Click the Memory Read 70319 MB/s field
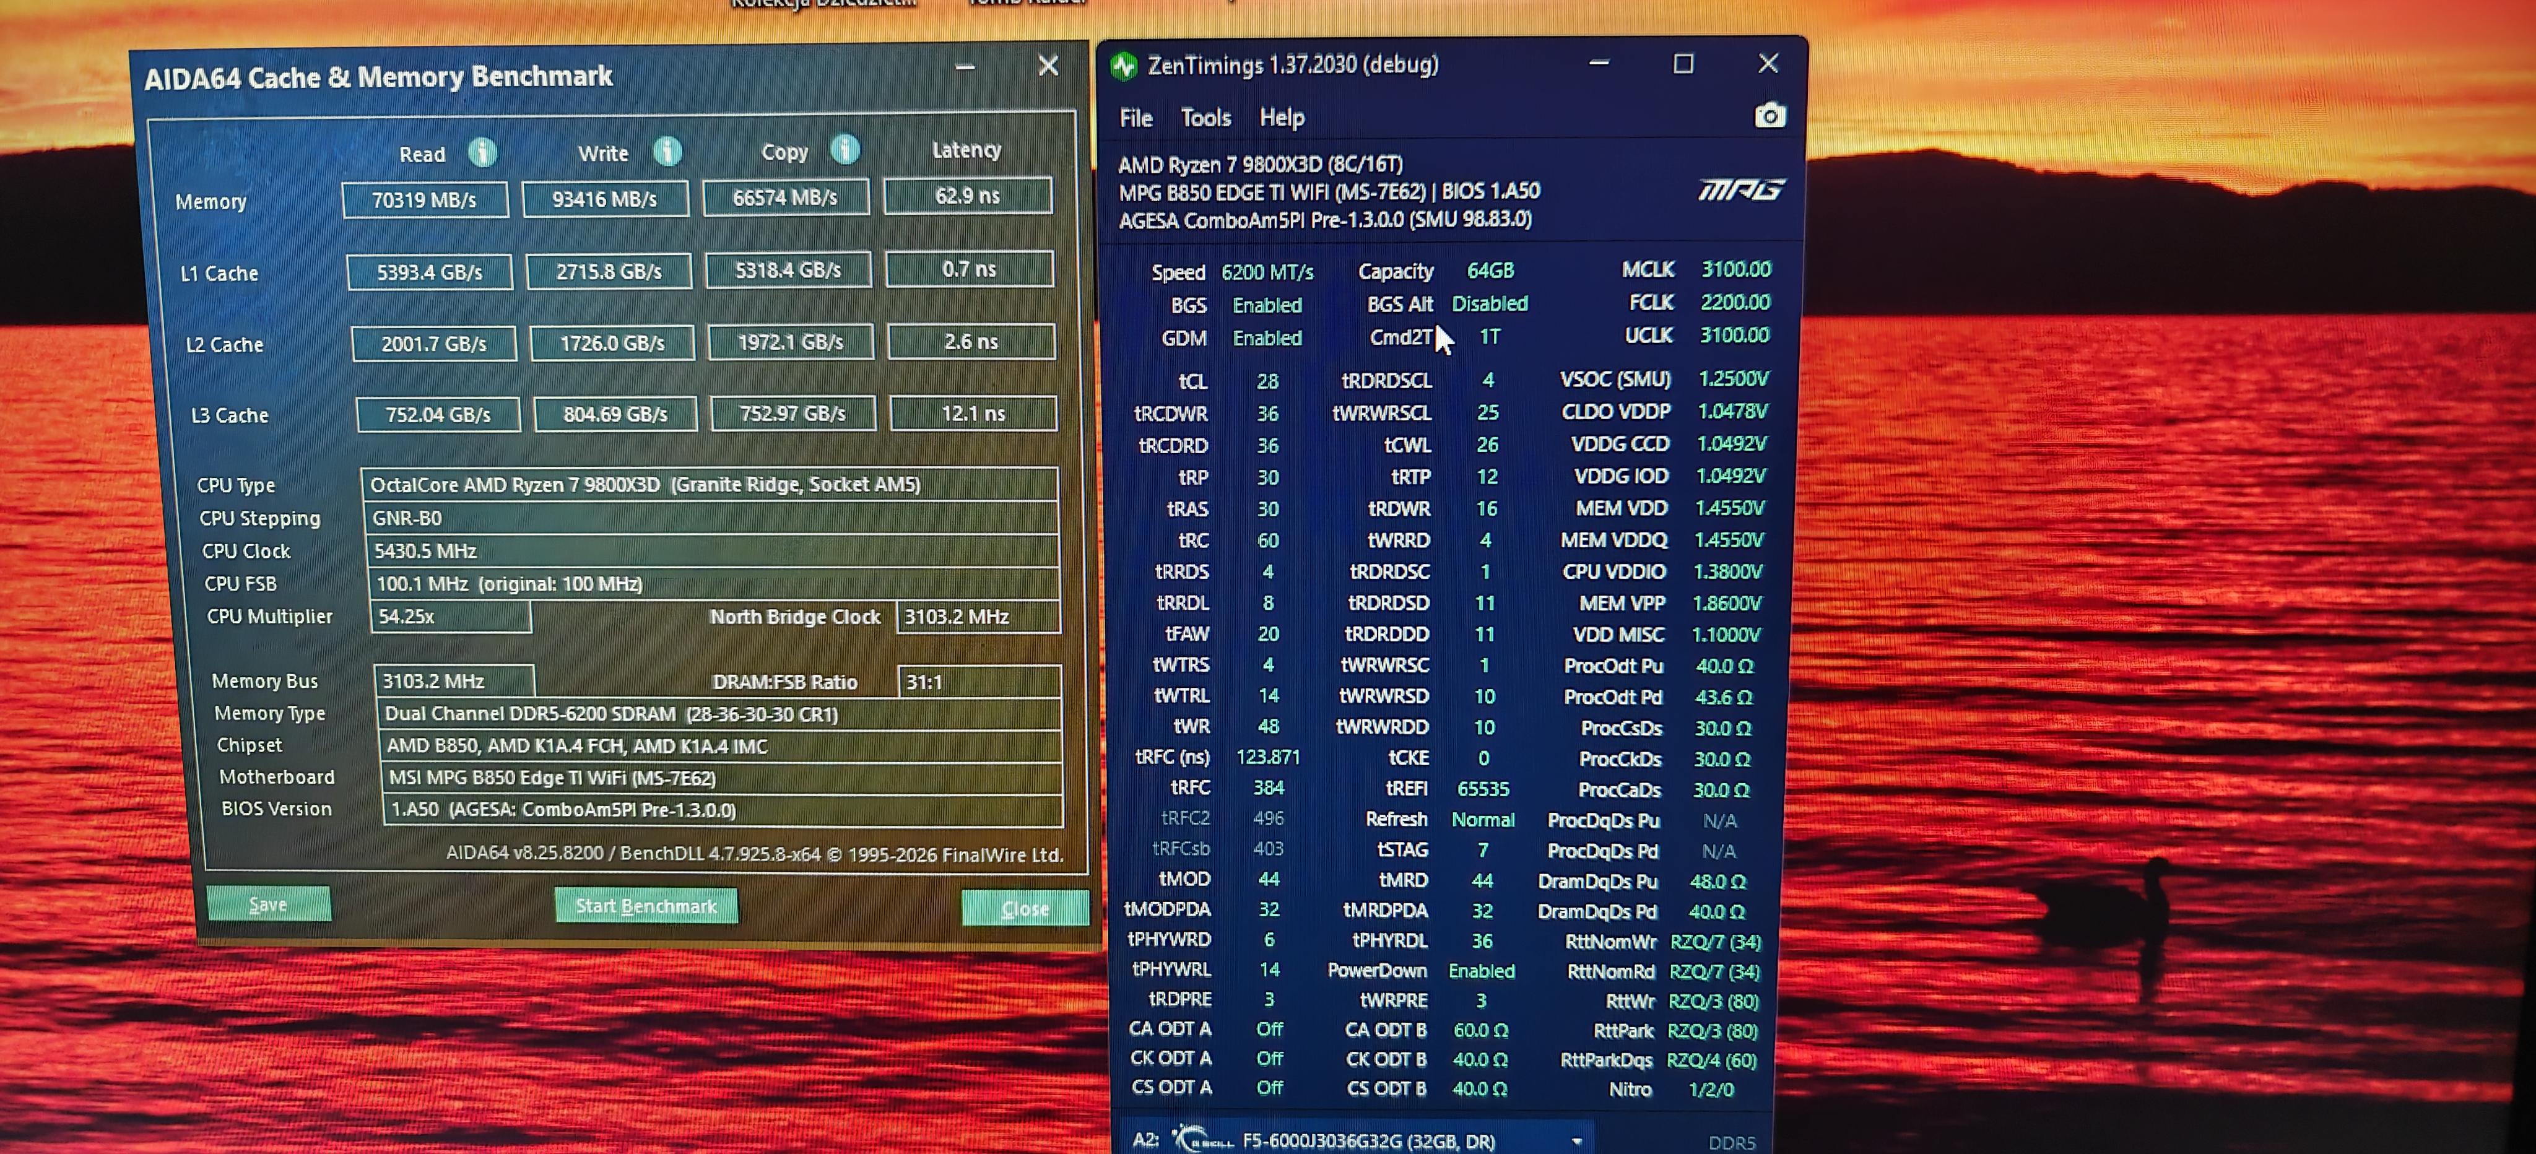This screenshot has width=2536, height=1154. click(424, 200)
